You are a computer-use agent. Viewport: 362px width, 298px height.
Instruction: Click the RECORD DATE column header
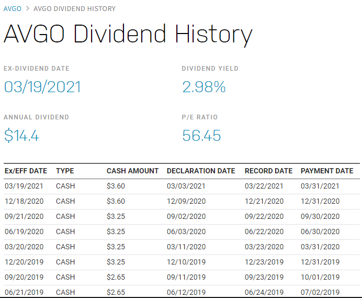coord(268,171)
